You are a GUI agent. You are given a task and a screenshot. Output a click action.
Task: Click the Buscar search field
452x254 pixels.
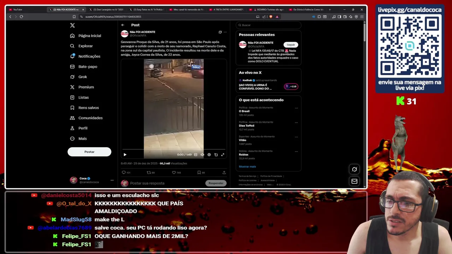(x=268, y=25)
